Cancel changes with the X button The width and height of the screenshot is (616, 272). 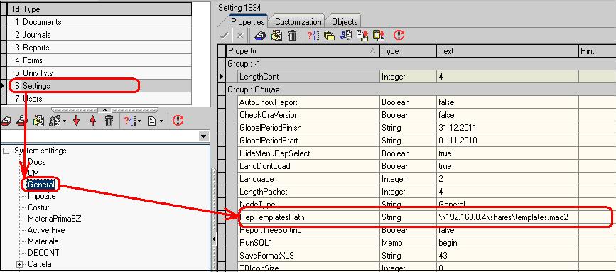tap(239, 36)
